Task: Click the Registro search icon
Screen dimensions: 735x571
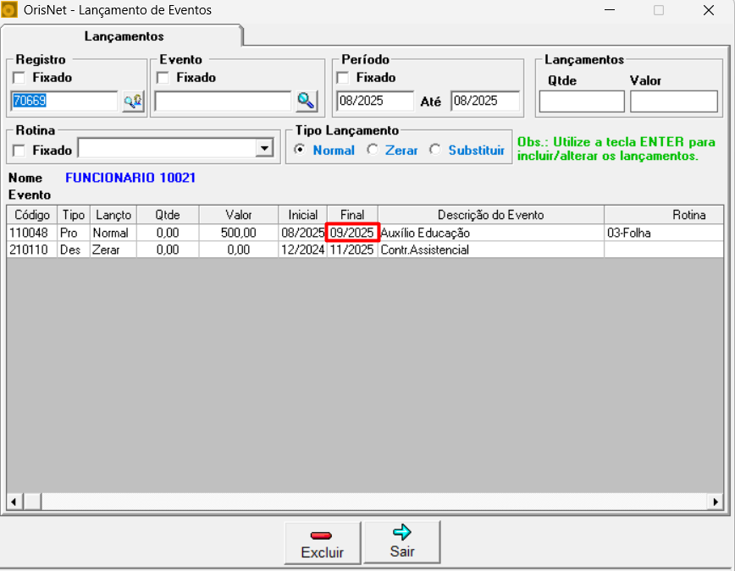Action: tap(133, 102)
